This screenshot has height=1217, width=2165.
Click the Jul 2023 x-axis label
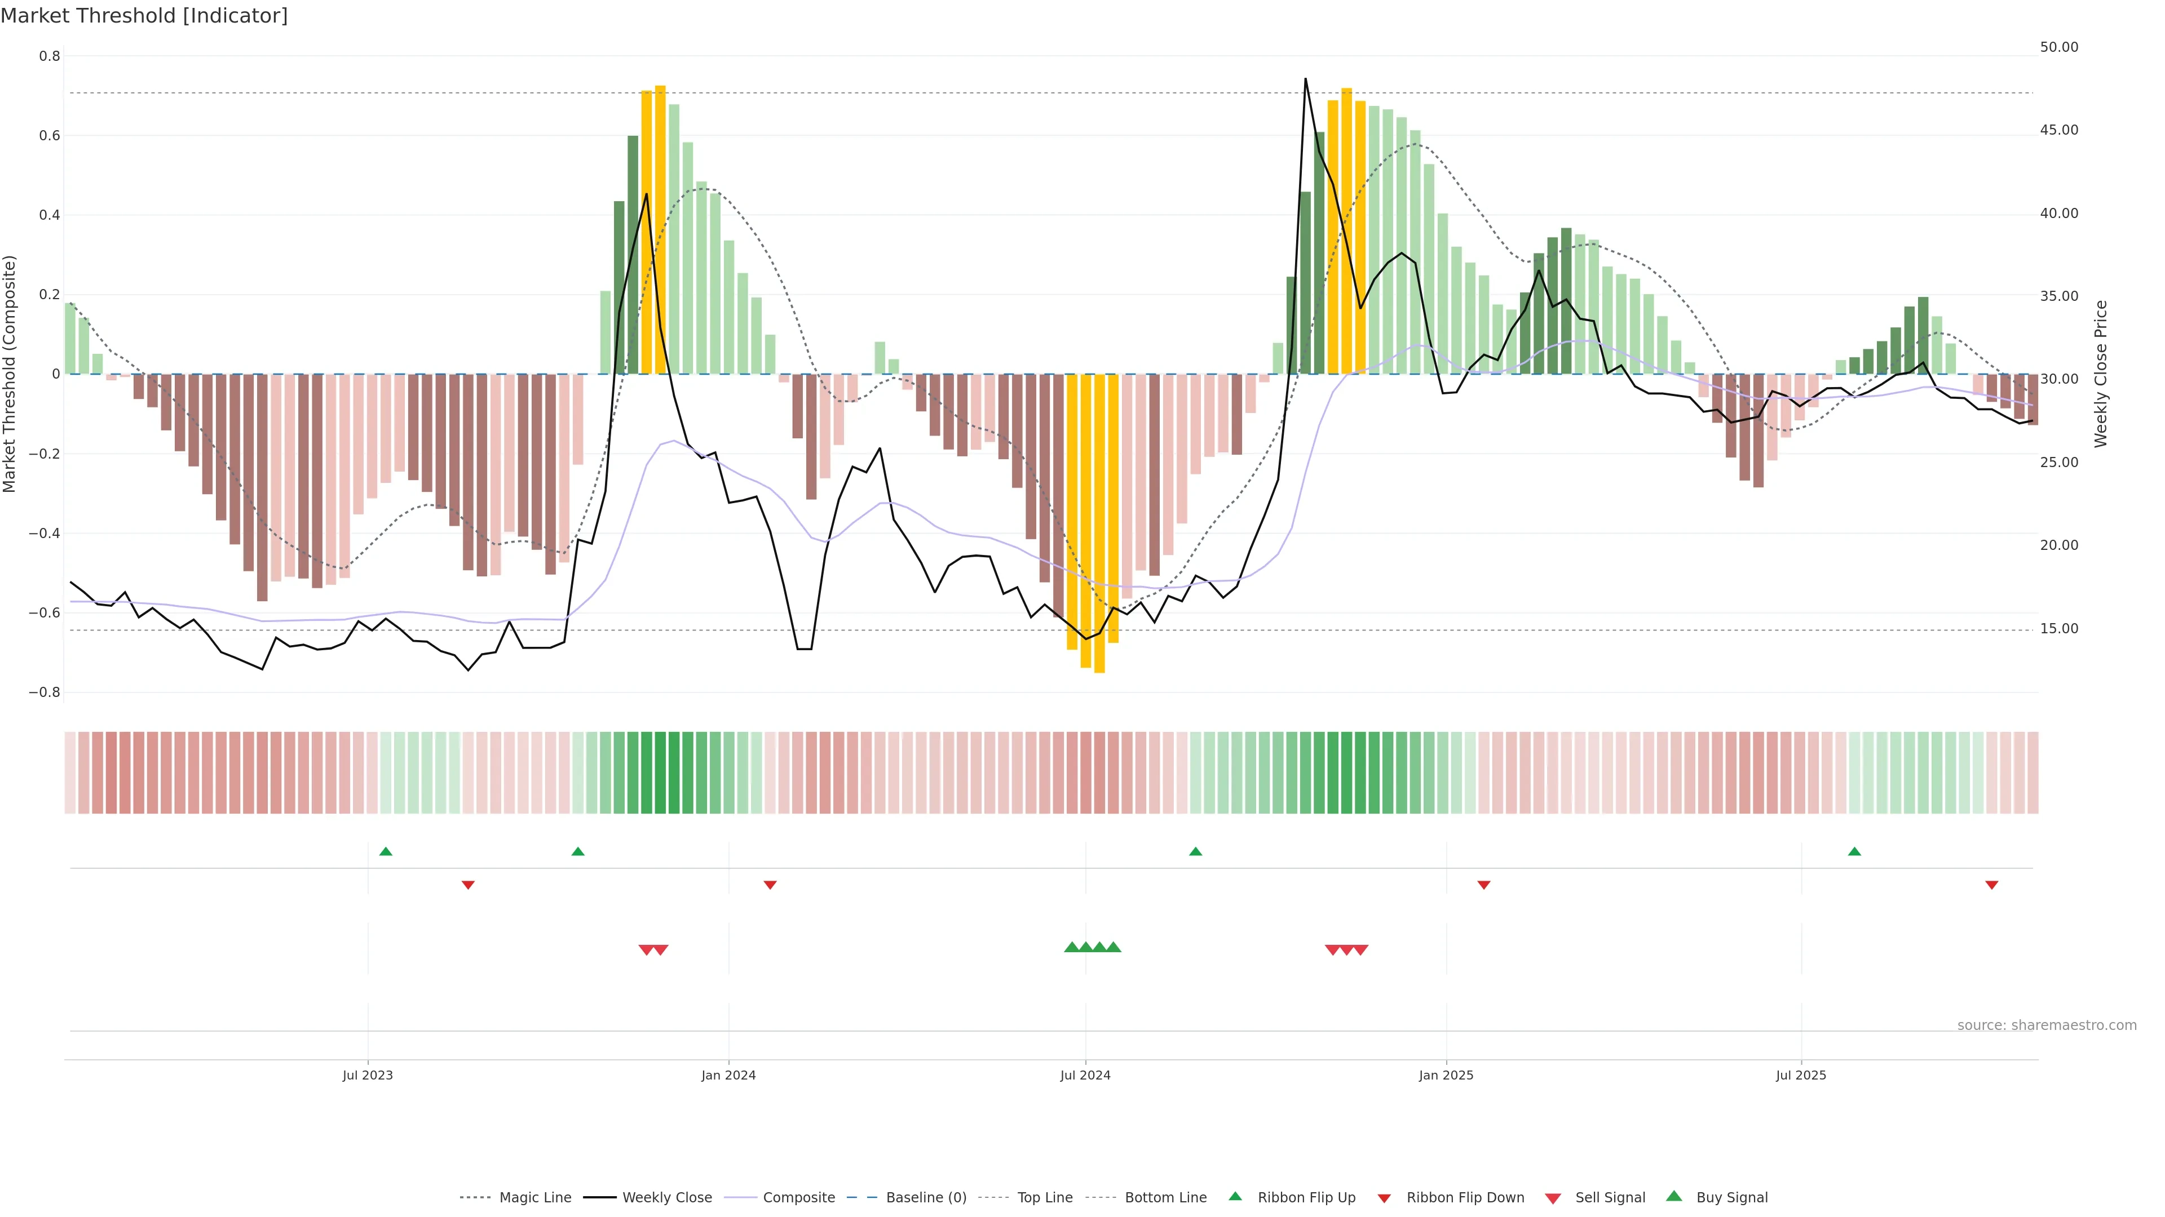click(367, 1075)
